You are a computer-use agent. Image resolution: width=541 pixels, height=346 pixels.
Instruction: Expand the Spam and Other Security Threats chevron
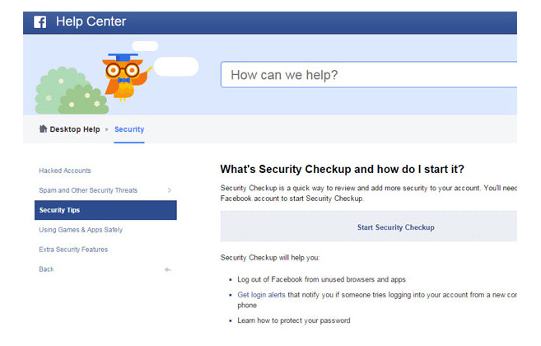click(x=169, y=190)
